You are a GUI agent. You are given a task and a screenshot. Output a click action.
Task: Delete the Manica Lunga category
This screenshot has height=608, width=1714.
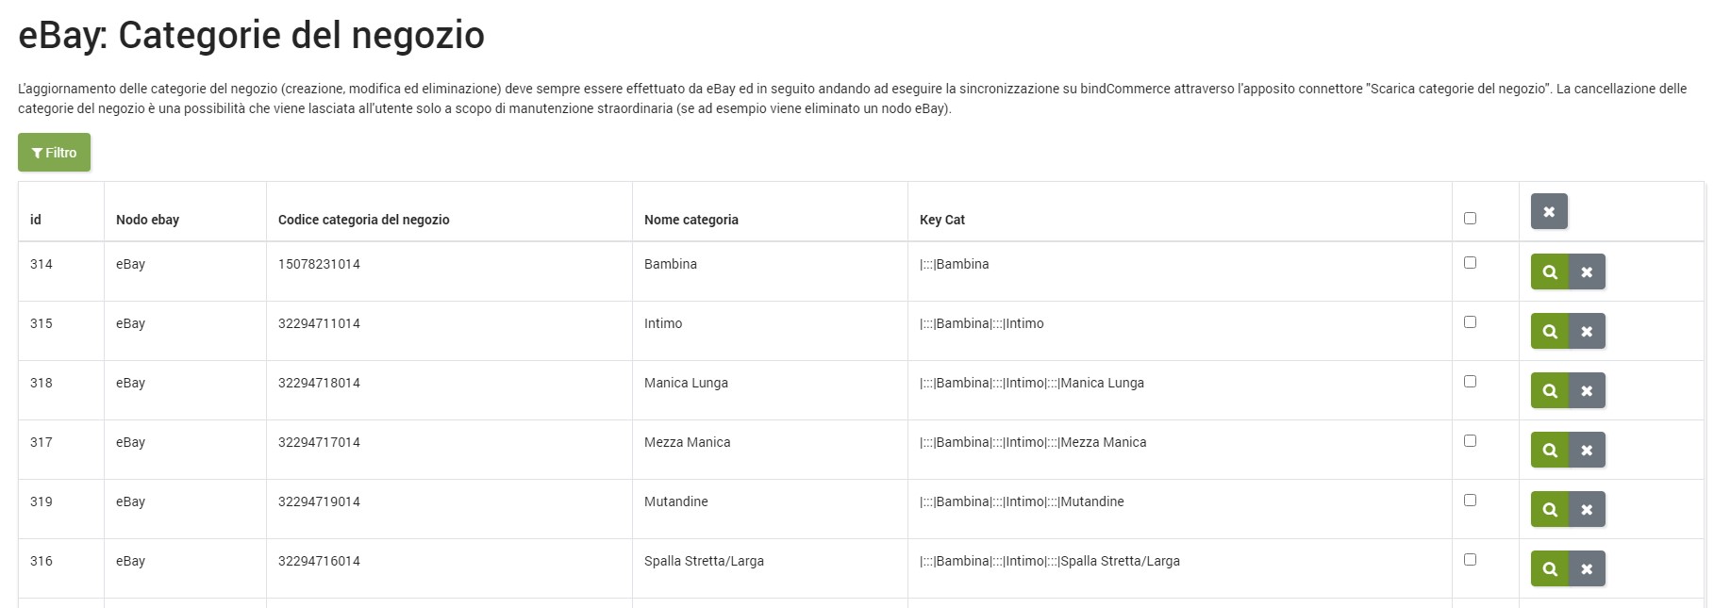tap(1587, 390)
